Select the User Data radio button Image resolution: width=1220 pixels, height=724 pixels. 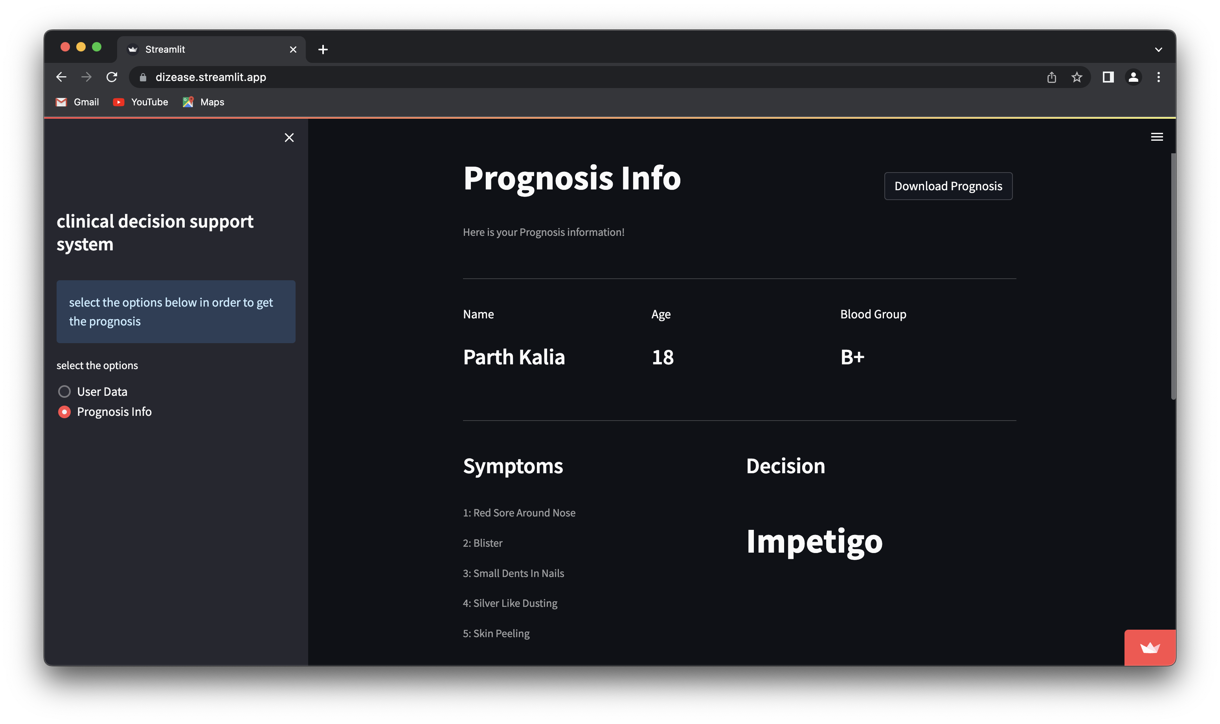(64, 391)
